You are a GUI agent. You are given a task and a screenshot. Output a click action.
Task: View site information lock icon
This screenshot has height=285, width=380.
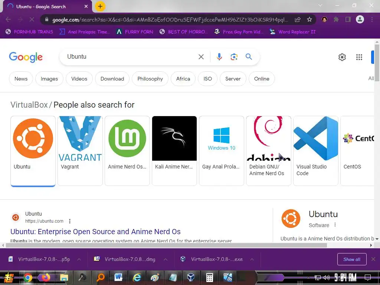47,19
